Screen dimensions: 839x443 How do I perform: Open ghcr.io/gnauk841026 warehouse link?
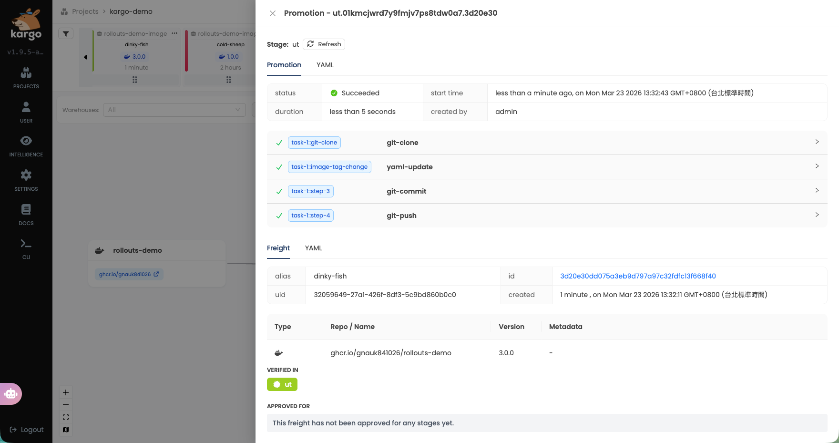coord(129,274)
